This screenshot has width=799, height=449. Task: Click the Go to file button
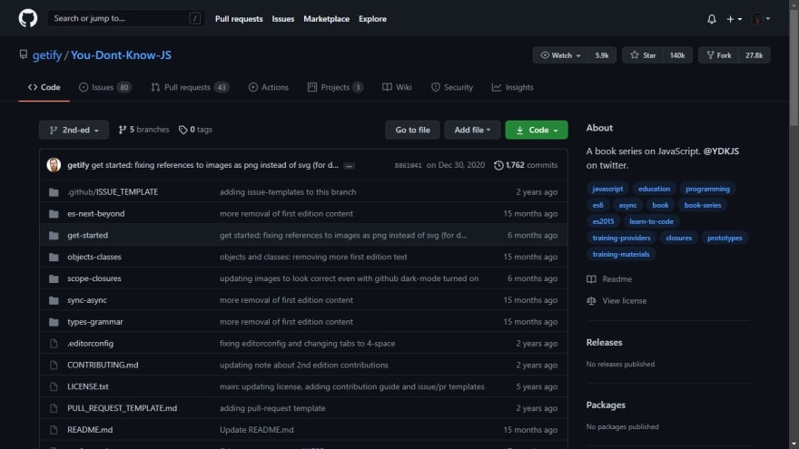click(x=412, y=130)
